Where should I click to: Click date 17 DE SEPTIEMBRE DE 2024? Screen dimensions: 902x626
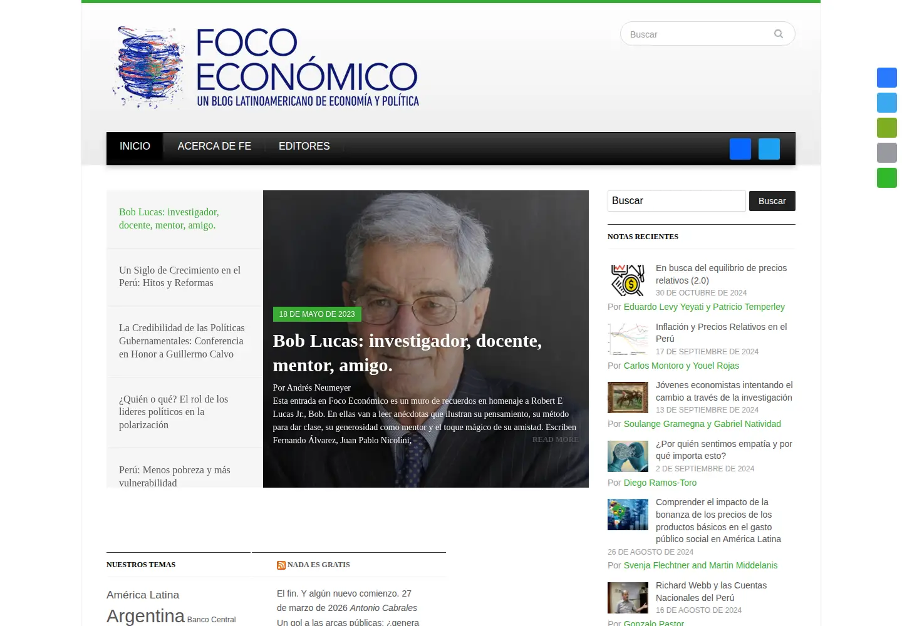pos(707,352)
